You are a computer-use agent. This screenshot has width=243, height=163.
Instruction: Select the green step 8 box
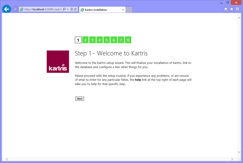128,40
